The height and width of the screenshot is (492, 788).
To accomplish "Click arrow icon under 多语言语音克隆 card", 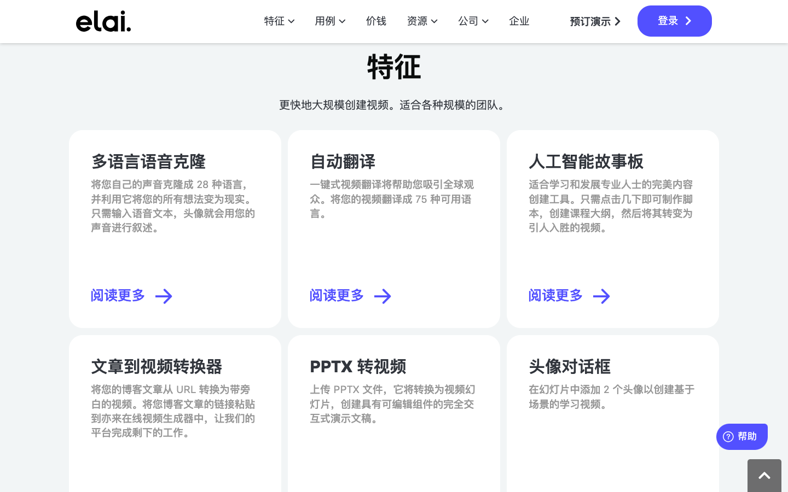I will click(164, 296).
